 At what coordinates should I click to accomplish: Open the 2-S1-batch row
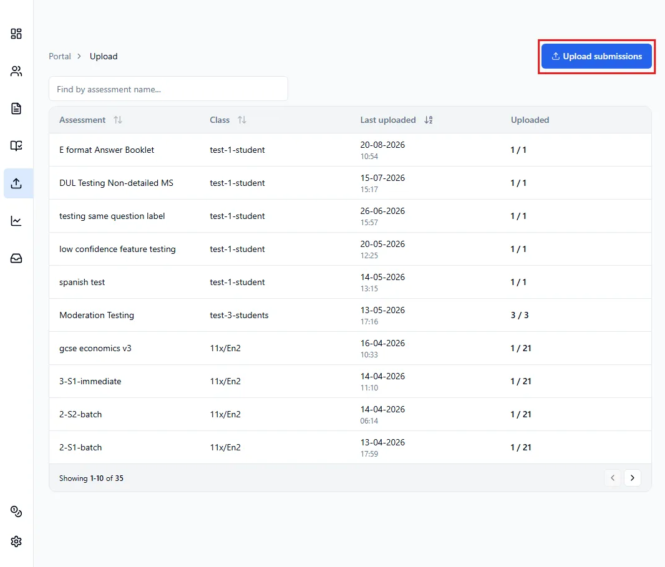pyautogui.click(x=350, y=447)
